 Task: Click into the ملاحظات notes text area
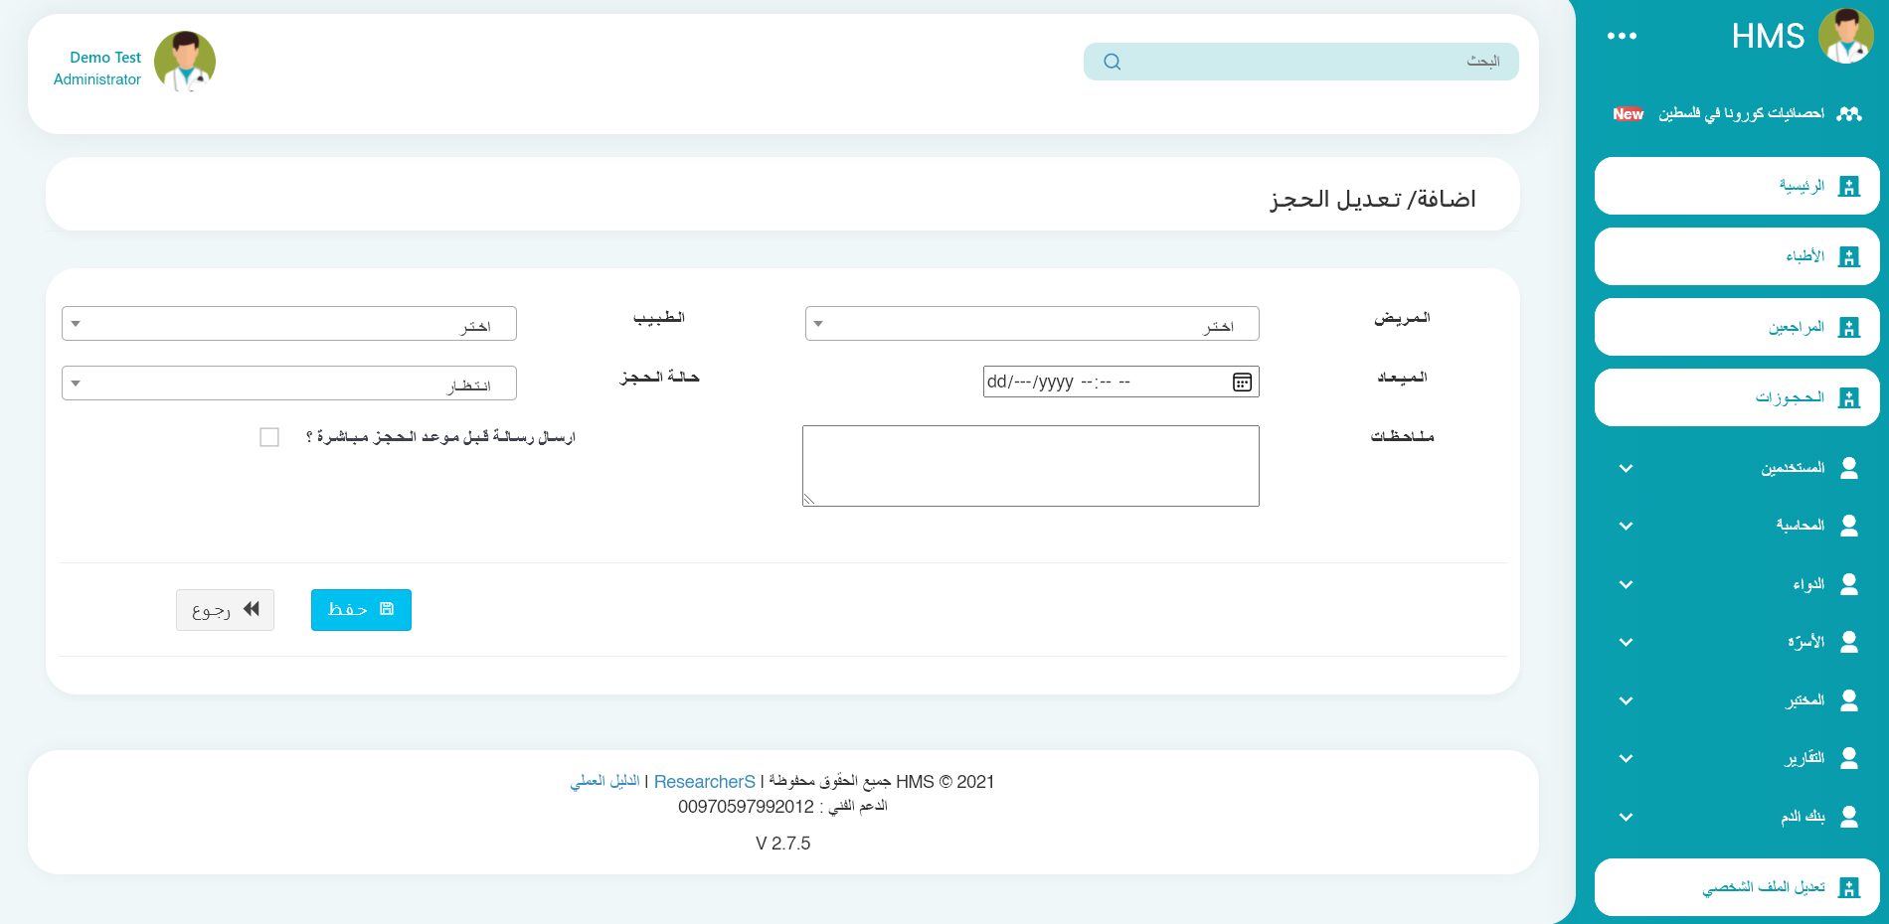point(1030,466)
